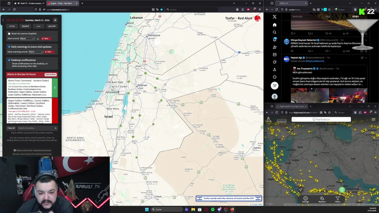Toggle 'Read city names (English)' checkbox
Viewport: 379px width, 213px height.
(9, 34)
